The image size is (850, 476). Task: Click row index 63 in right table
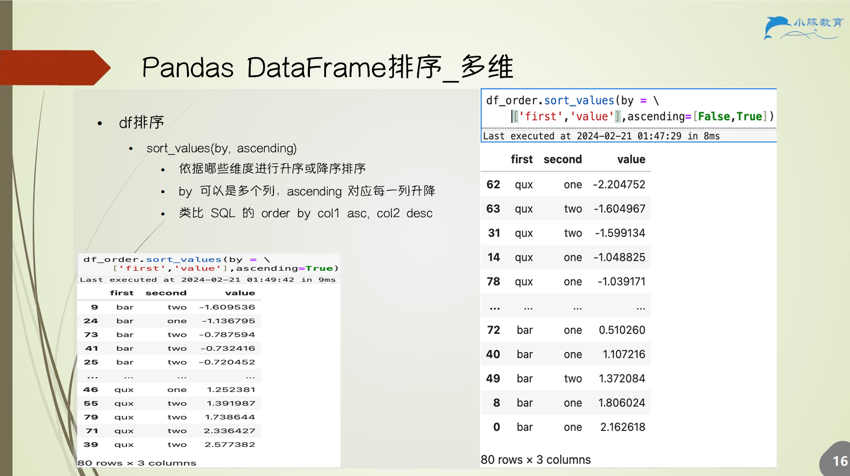point(493,209)
